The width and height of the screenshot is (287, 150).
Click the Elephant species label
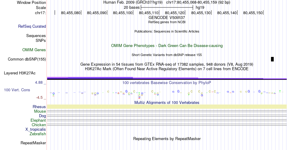pyautogui.click(x=38, y=120)
